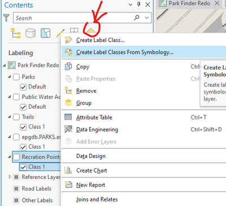
Task: Uncheck Default label class under Parks
Action: (23, 87)
